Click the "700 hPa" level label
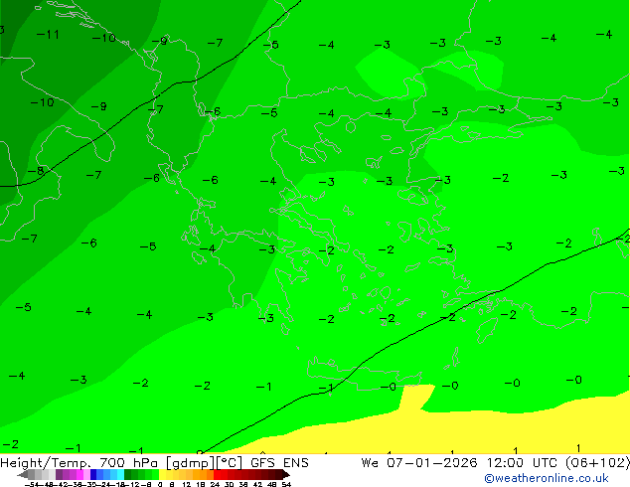The width and height of the screenshot is (630, 487). click(x=127, y=463)
